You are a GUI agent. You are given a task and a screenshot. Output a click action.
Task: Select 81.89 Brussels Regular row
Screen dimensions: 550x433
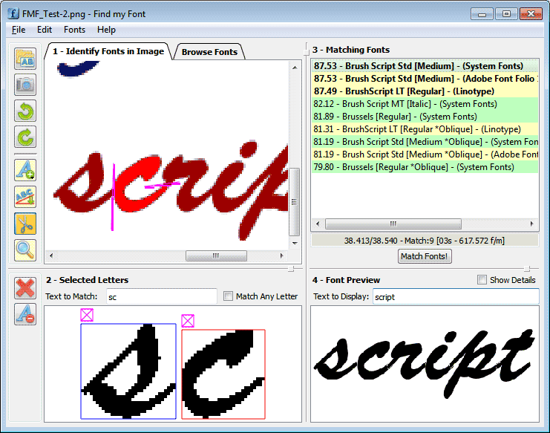(x=425, y=117)
